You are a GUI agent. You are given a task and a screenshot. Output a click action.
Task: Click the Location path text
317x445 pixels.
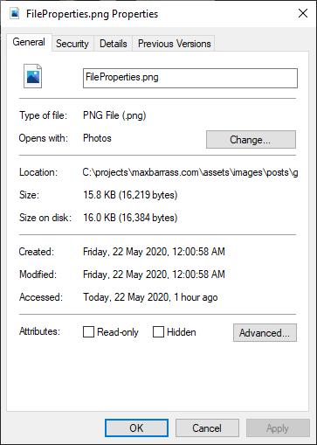click(x=190, y=172)
